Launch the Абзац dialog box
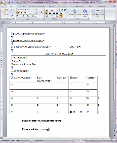Screen dimensions: 117x143 tap(66, 19)
